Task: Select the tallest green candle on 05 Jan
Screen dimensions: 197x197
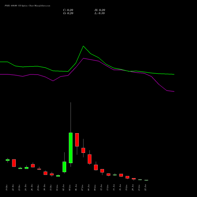Action: [71, 148]
